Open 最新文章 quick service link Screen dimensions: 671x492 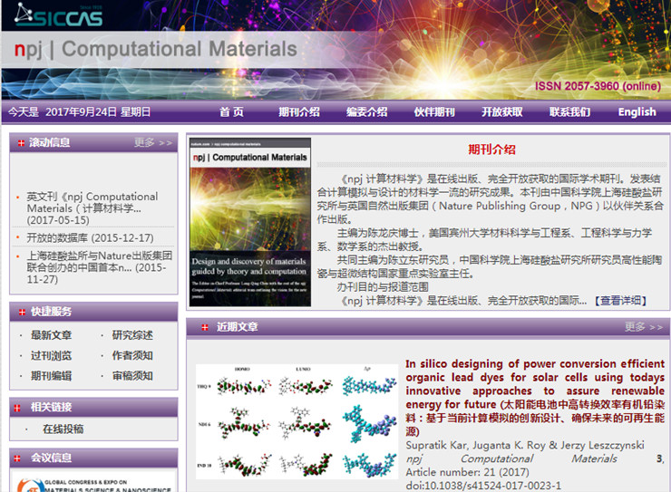pos(51,336)
